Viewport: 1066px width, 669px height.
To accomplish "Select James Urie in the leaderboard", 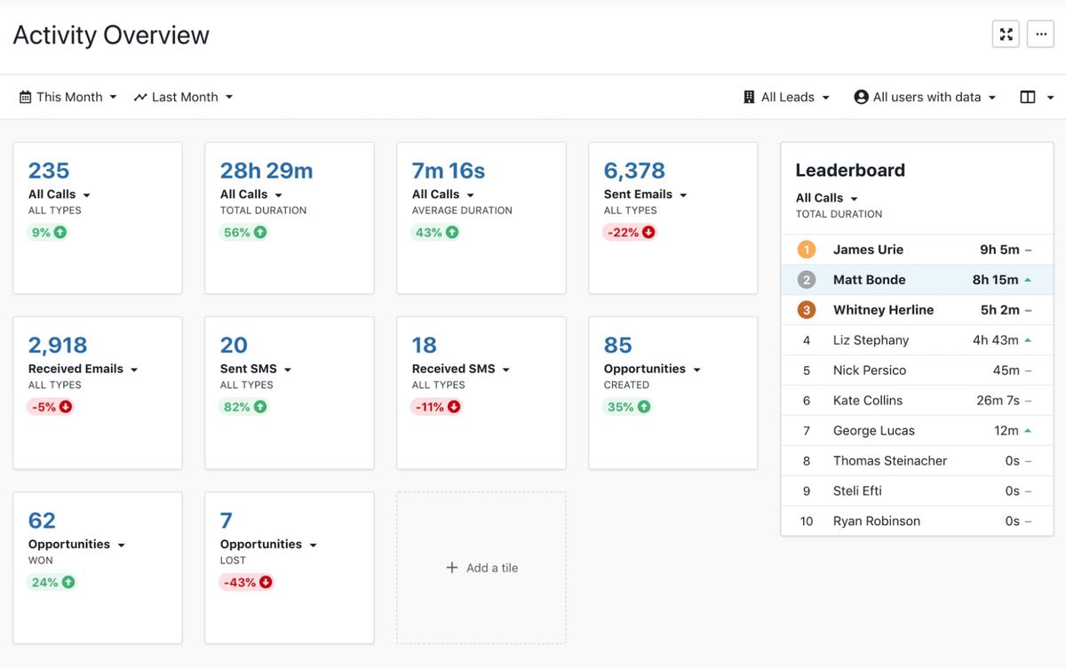I will 917,250.
